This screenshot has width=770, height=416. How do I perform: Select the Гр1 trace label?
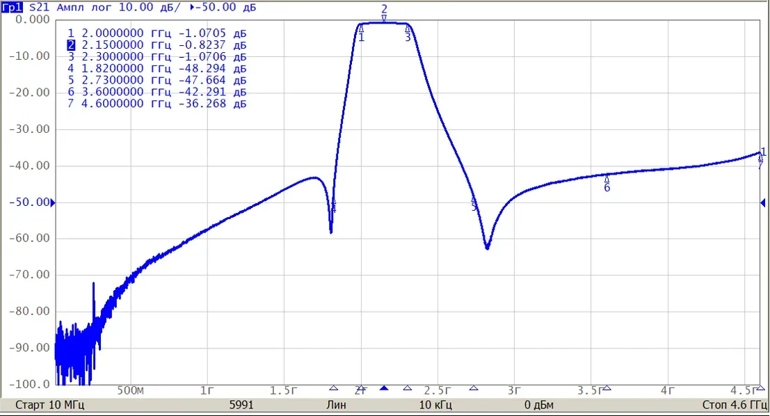[12, 8]
